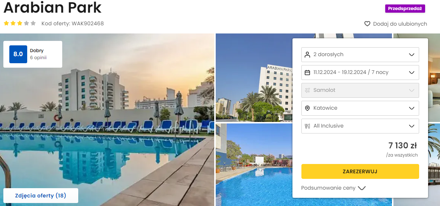Click the location pin icon beside Katowice

[x=307, y=108]
